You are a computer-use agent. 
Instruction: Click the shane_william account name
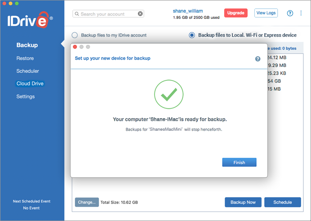tap(187, 11)
